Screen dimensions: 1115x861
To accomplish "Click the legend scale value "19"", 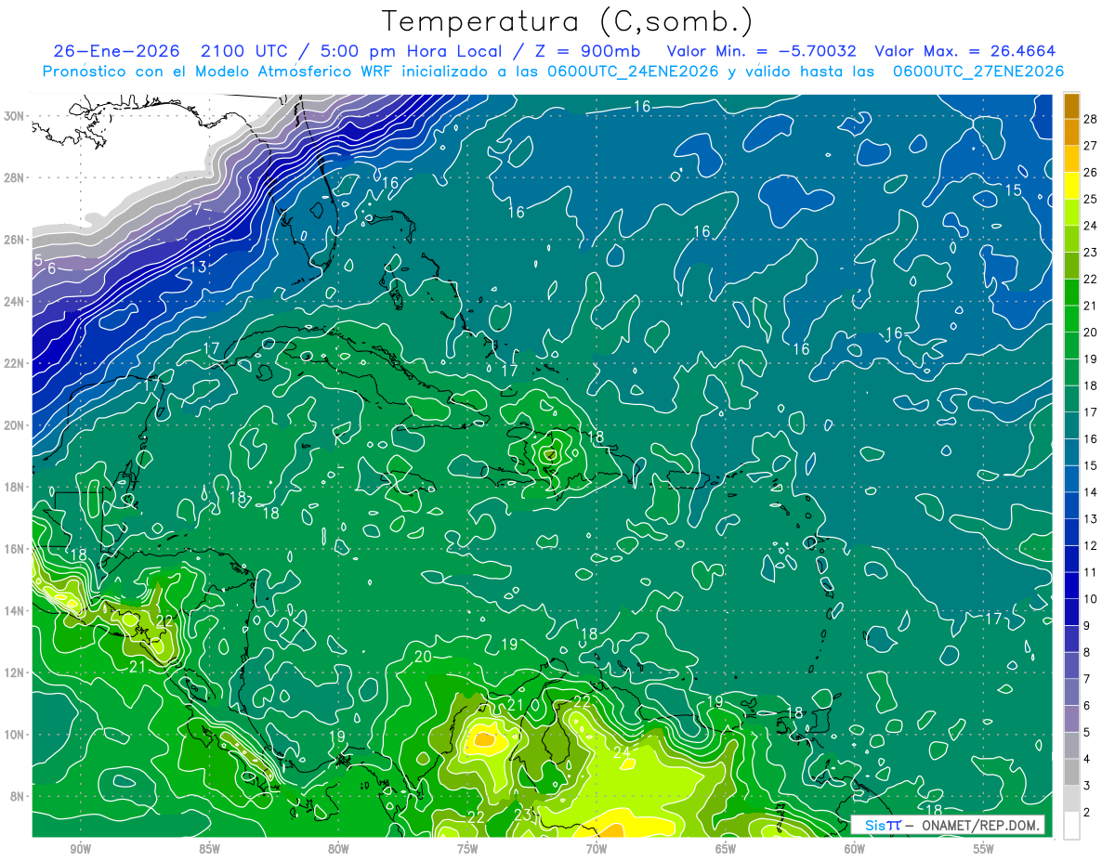I will 1091,359.
